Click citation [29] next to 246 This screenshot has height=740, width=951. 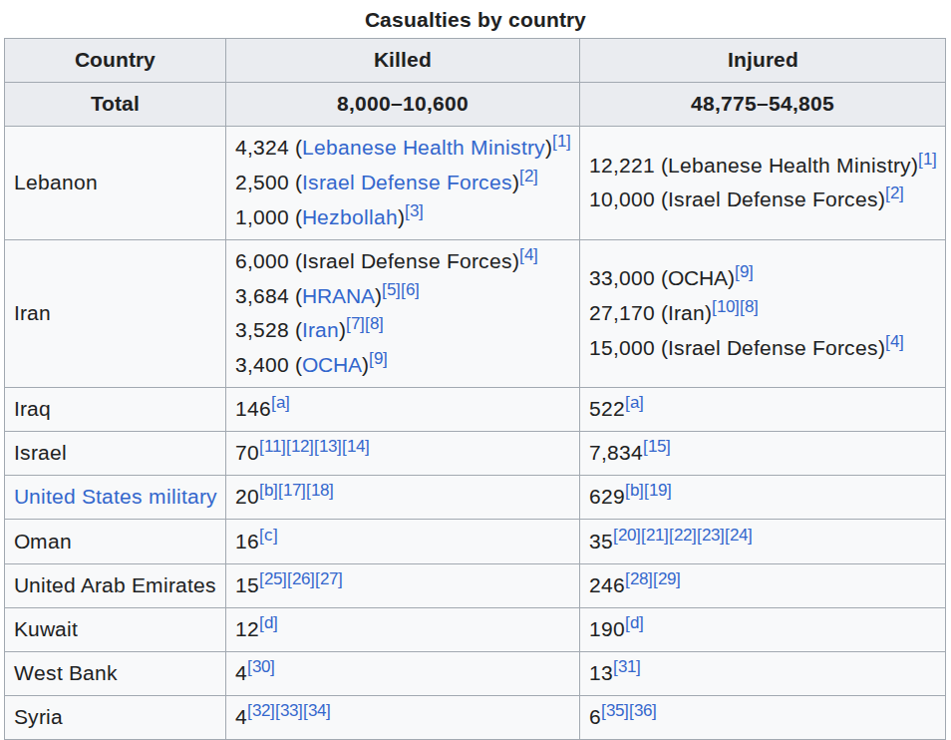click(667, 579)
